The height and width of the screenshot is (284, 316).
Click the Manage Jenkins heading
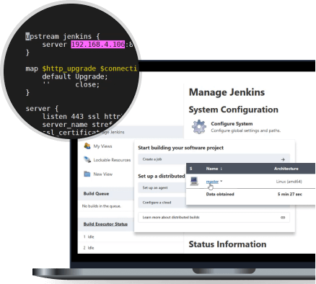227,92
